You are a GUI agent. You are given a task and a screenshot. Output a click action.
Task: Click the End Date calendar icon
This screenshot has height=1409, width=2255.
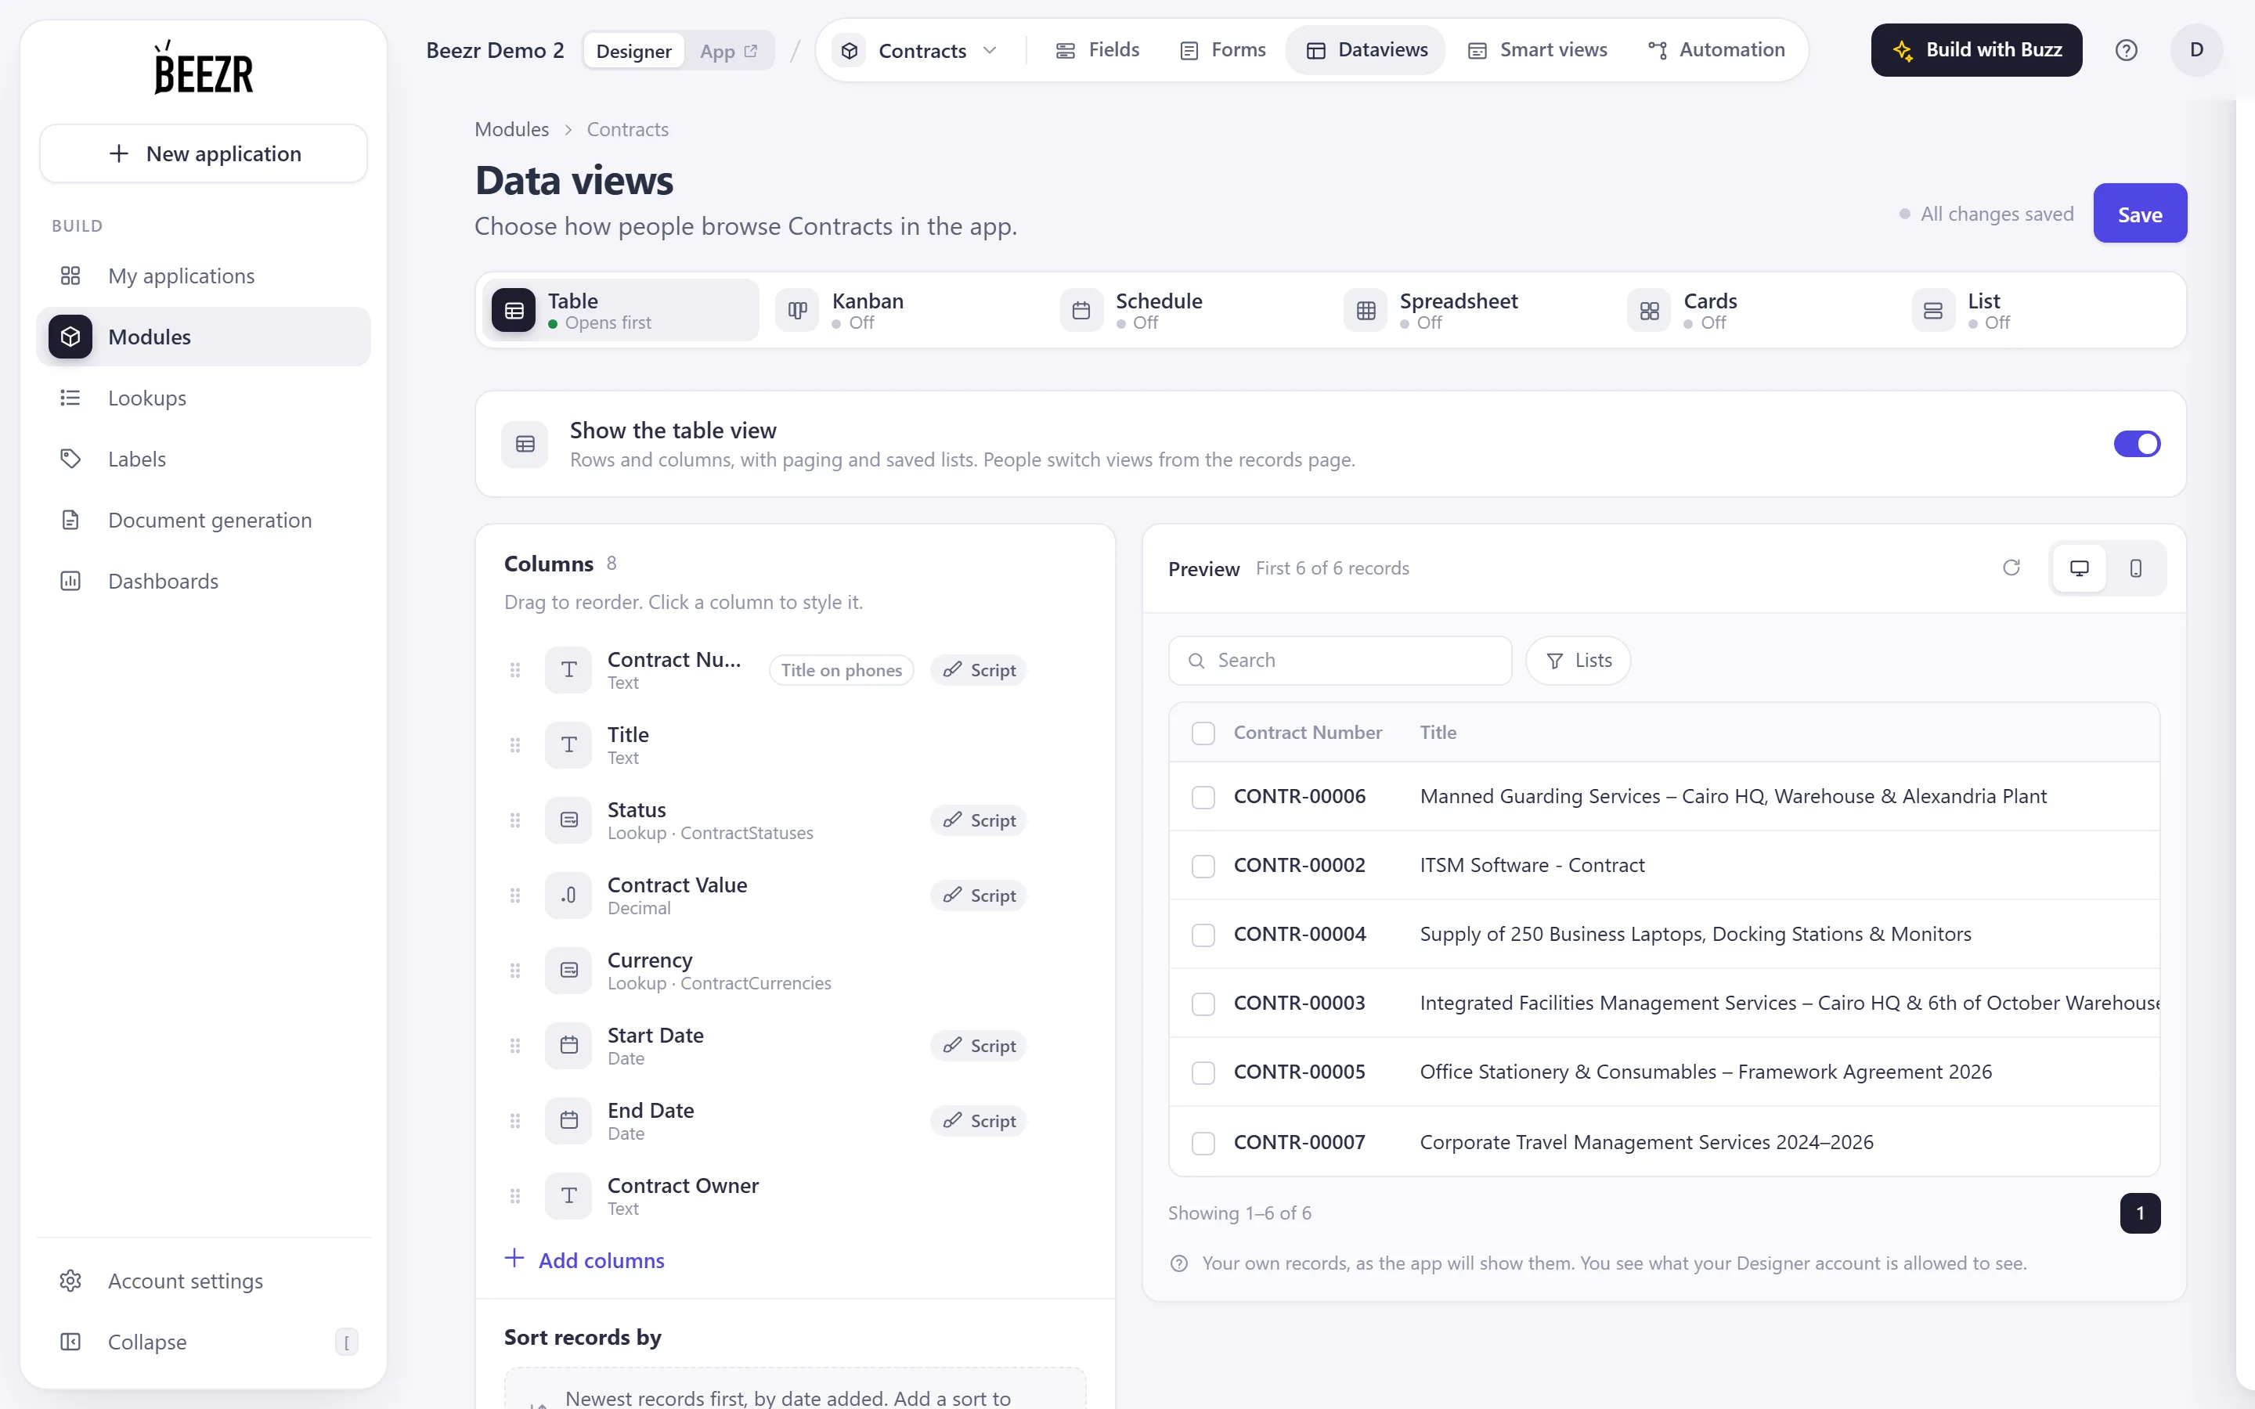coord(568,1121)
